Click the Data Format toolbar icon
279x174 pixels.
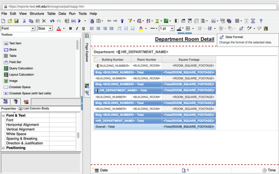click(x=241, y=29)
